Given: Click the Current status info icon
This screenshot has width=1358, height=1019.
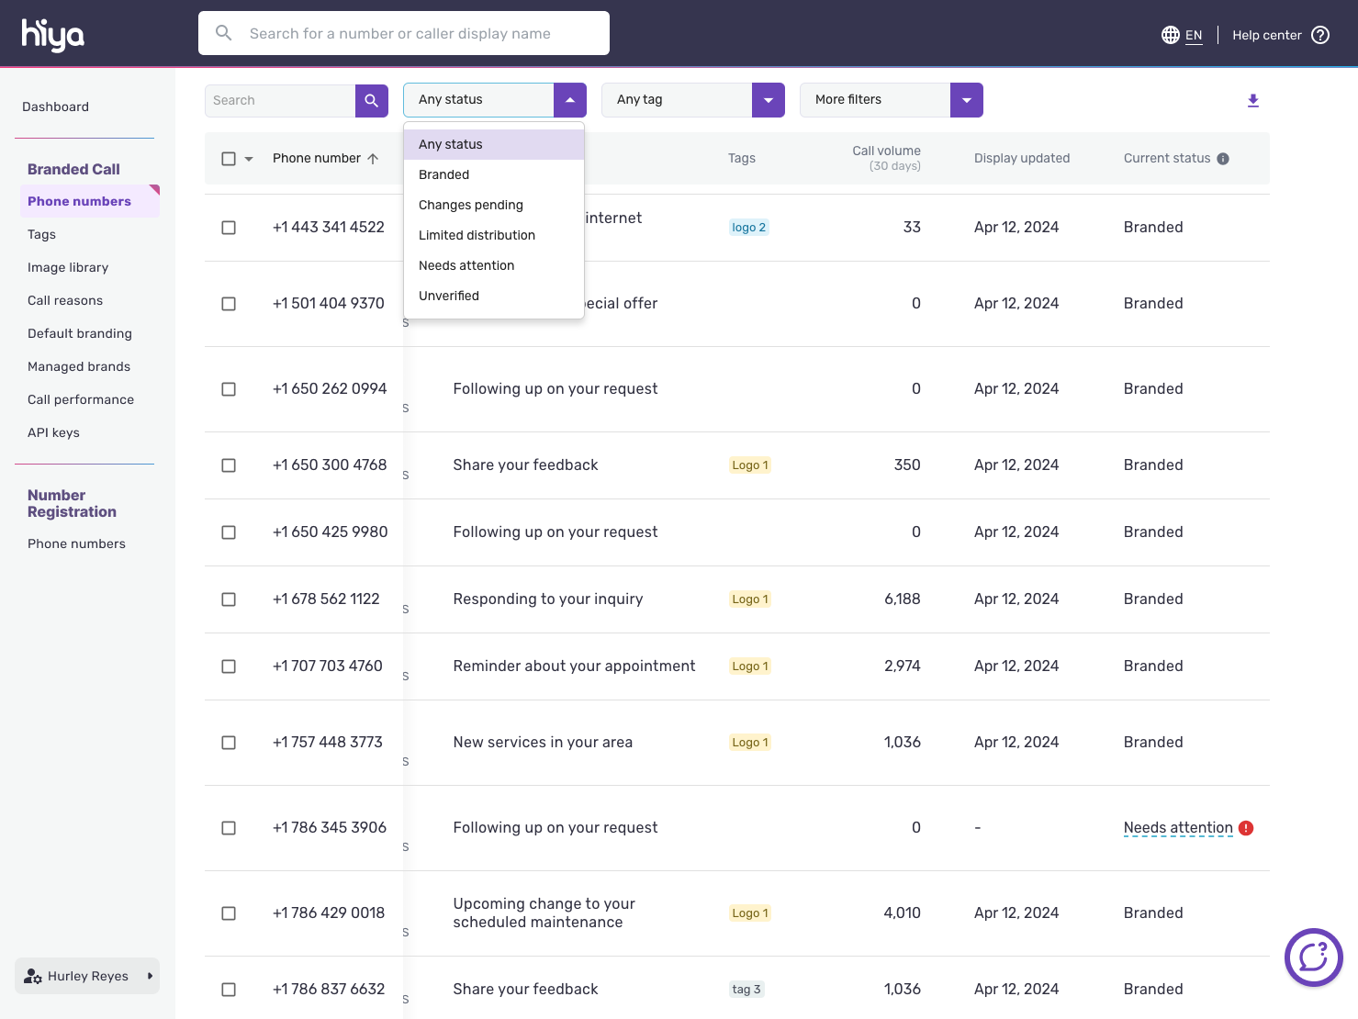Looking at the screenshot, I should point(1223,159).
